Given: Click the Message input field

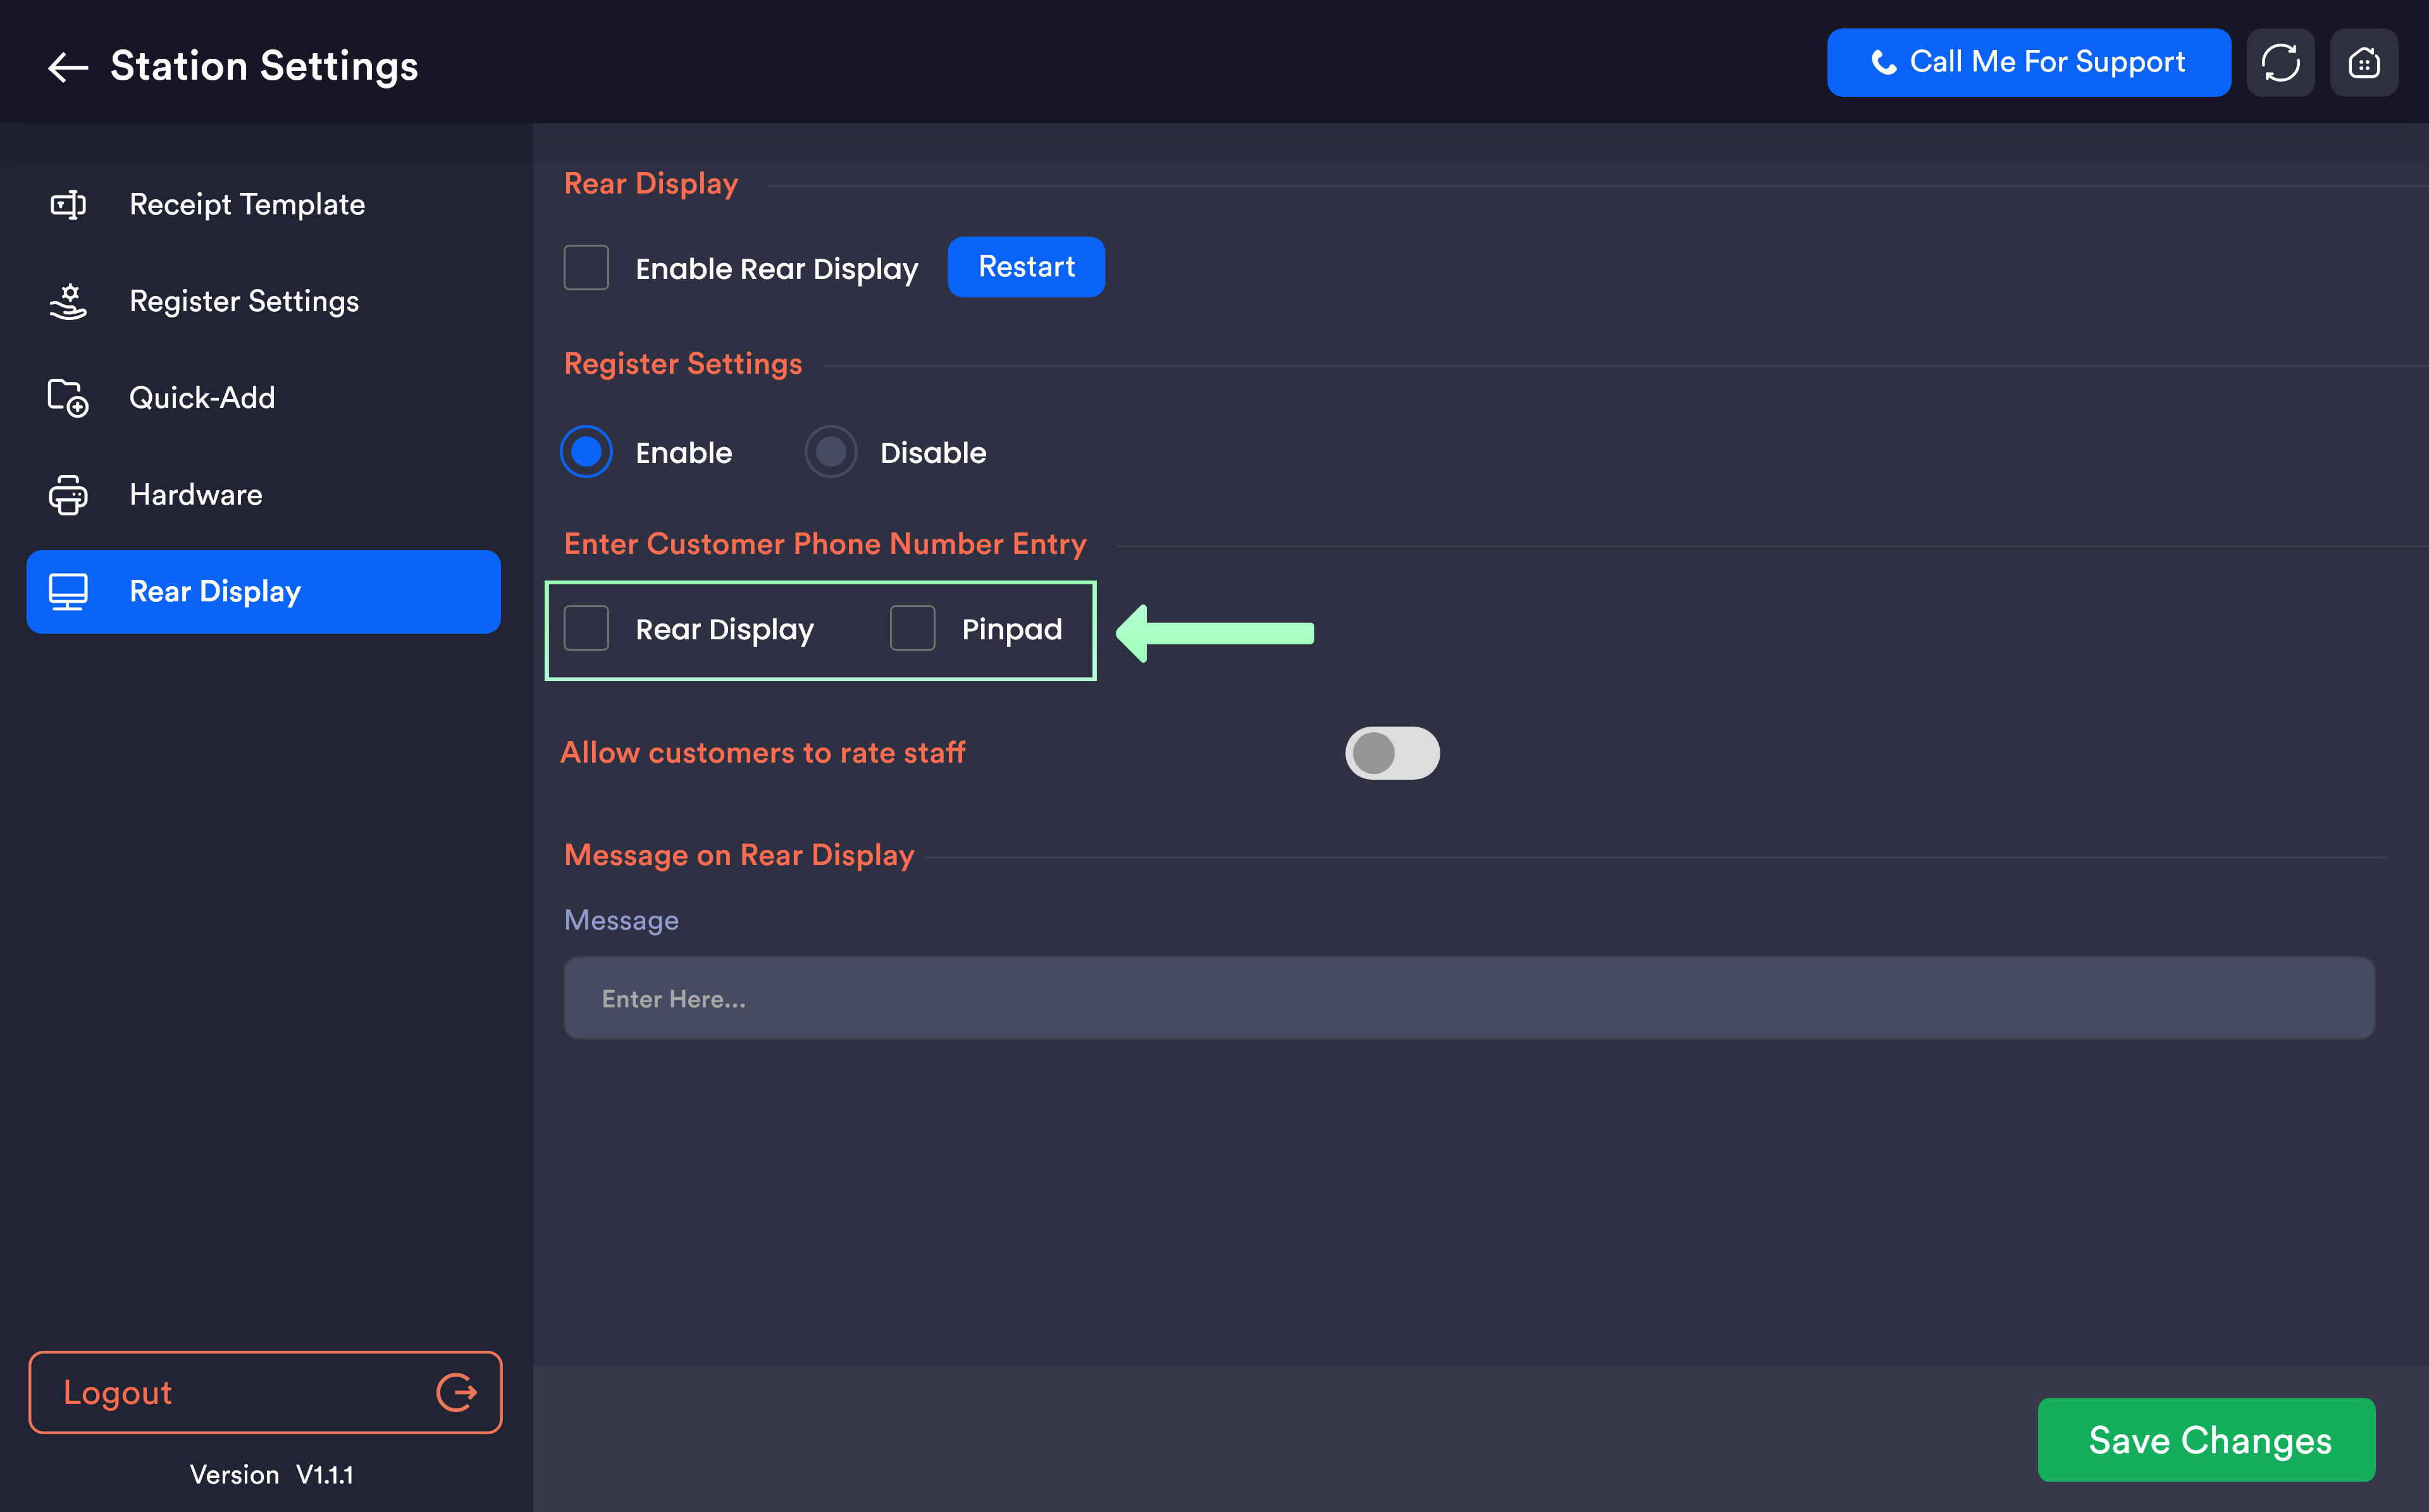Looking at the screenshot, I should click(x=1468, y=998).
